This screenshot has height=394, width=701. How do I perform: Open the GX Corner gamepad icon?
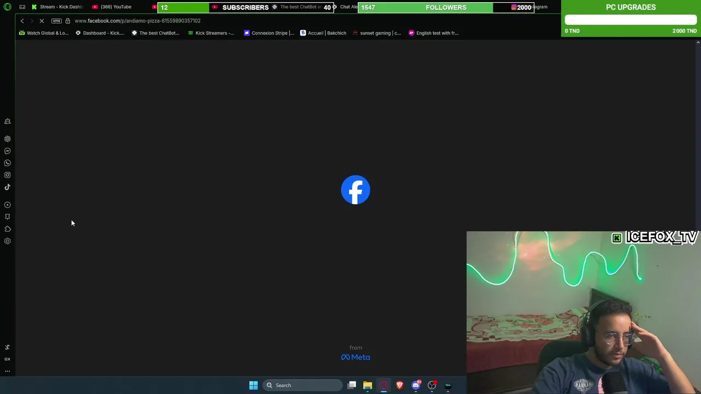22,7
